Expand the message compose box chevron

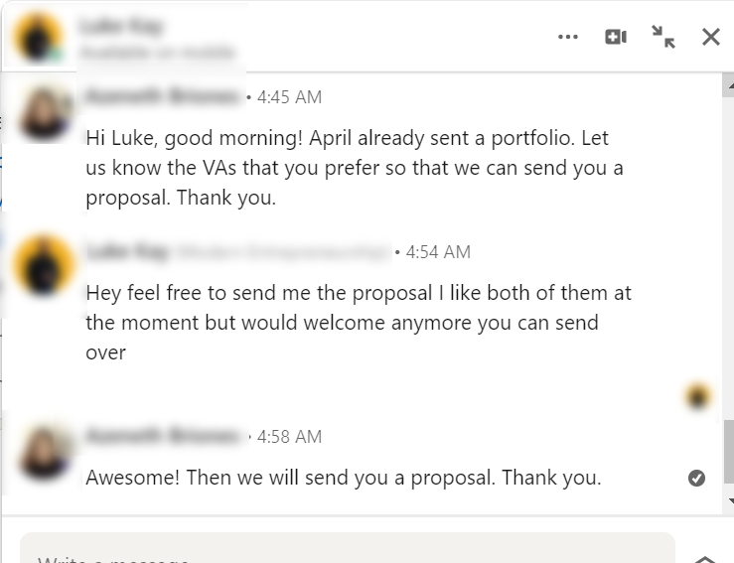pyautogui.click(x=705, y=559)
